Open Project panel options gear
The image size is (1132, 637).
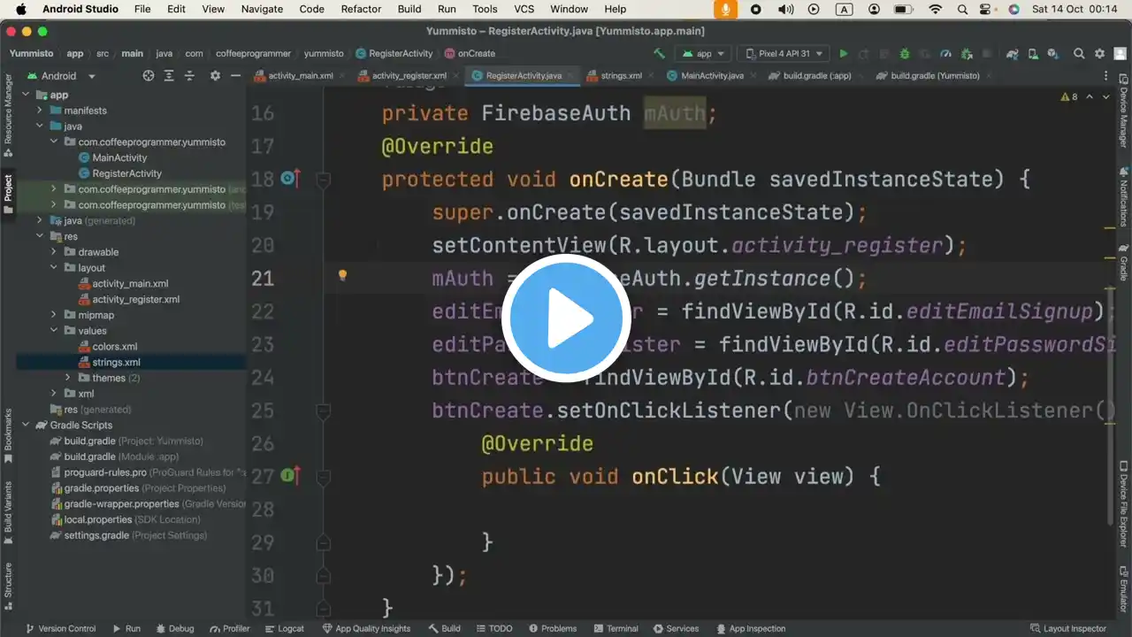214,76
